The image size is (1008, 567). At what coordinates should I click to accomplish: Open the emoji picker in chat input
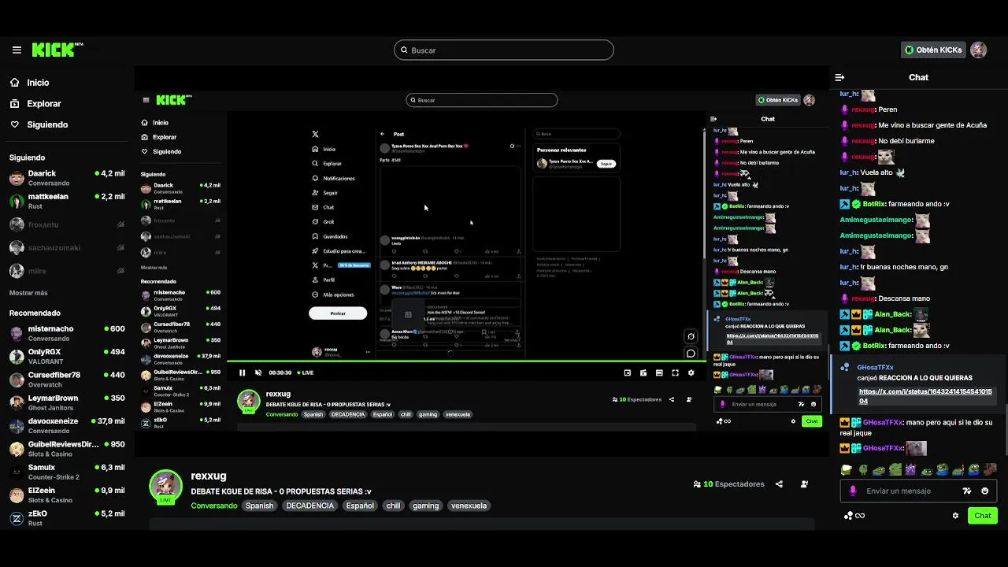click(x=984, y=491)
